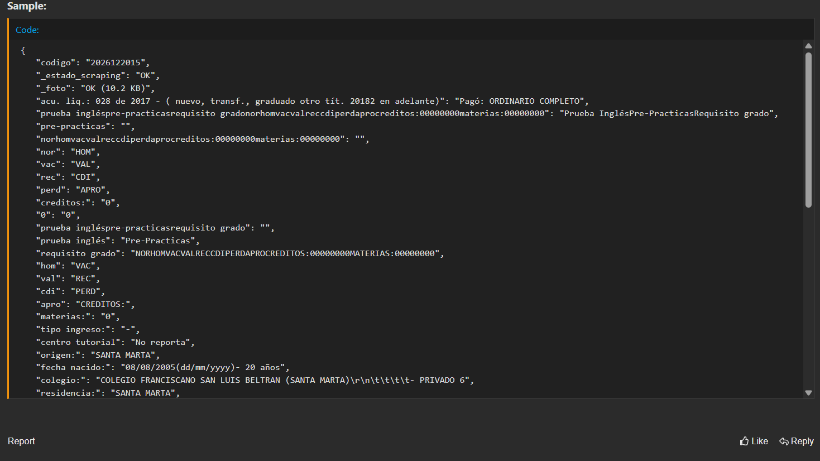Click the "pre-practicas": "" line
This screenshot has height=461, width=820.
[85, 126]
